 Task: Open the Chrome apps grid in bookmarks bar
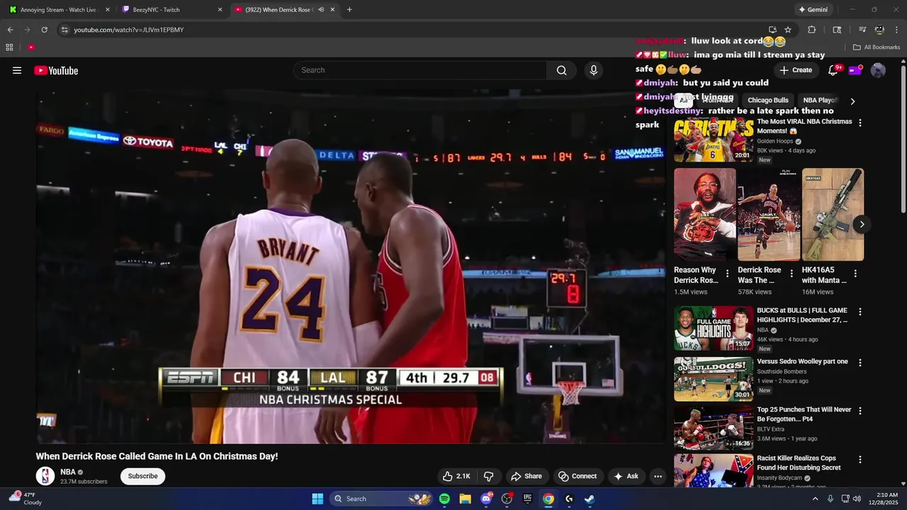9,47
